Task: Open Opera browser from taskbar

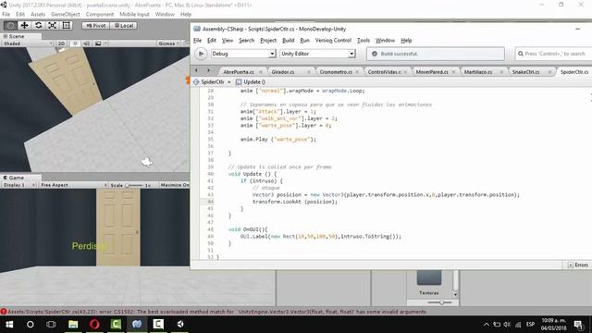Action: pos(94,325)
